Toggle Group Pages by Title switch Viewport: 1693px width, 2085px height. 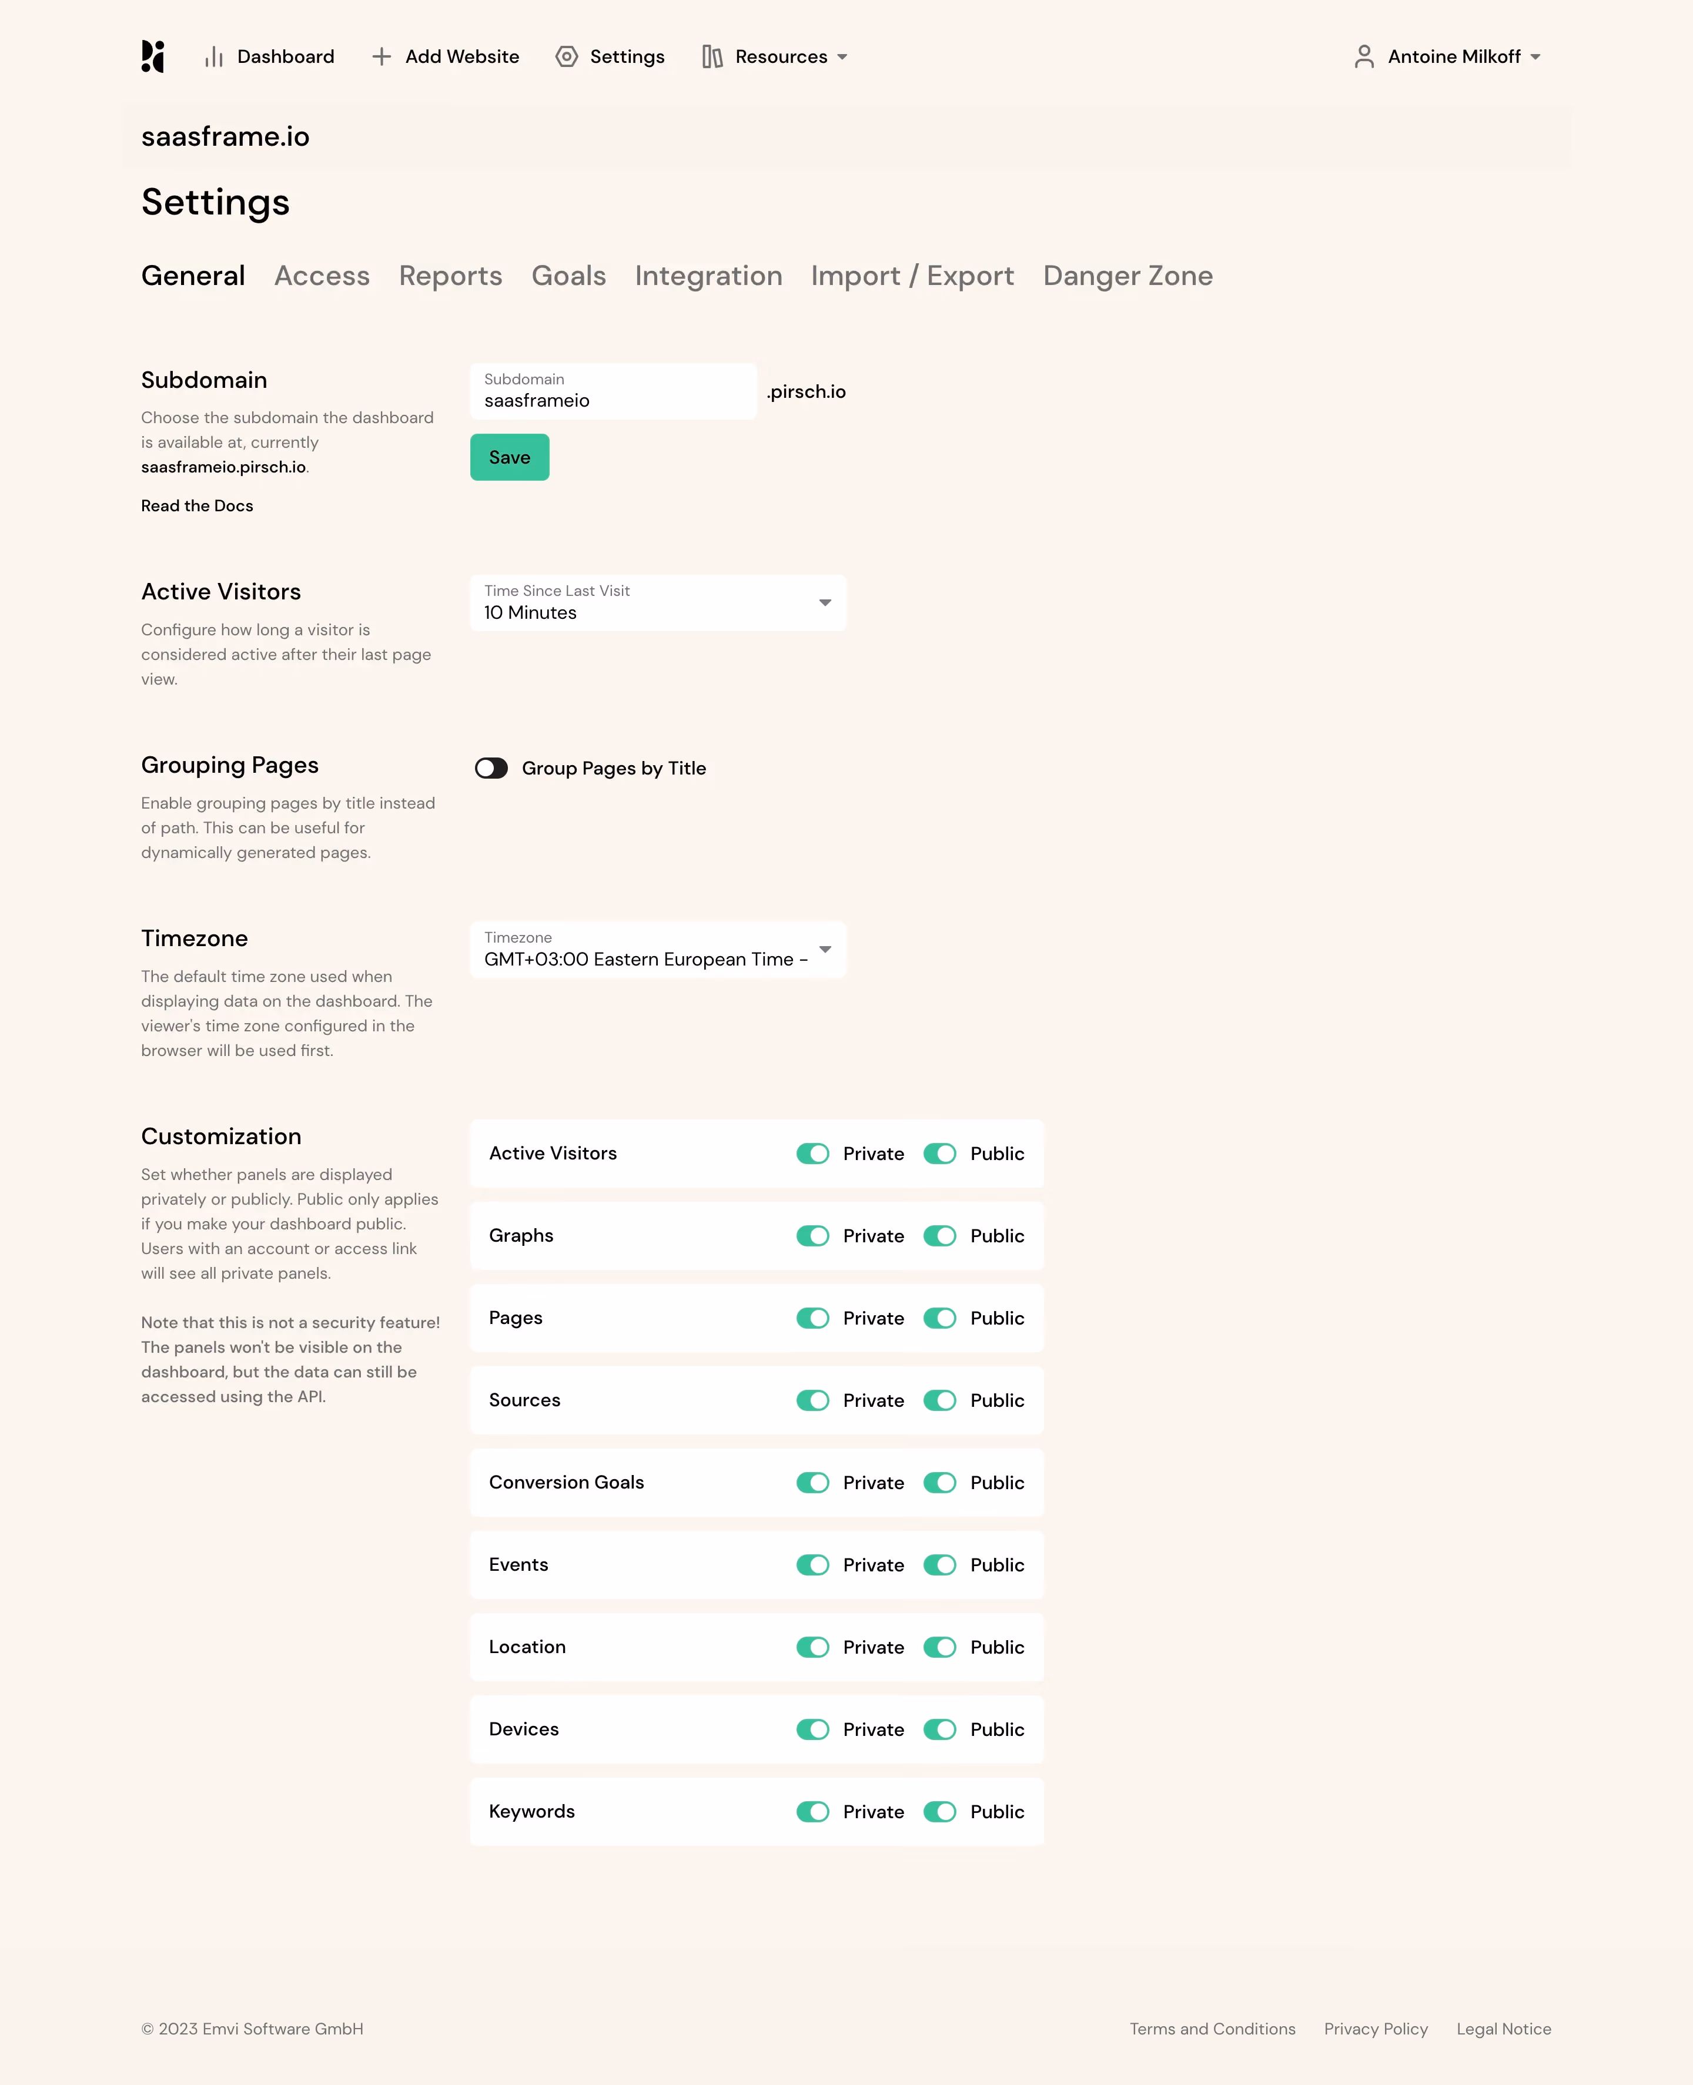pyautogui.click(x=491, y=768)
